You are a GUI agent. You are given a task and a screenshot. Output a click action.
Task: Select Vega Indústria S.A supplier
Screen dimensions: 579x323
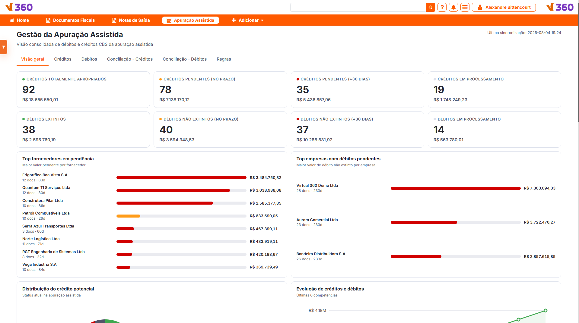pyautogui.click(x=40, y=265)
